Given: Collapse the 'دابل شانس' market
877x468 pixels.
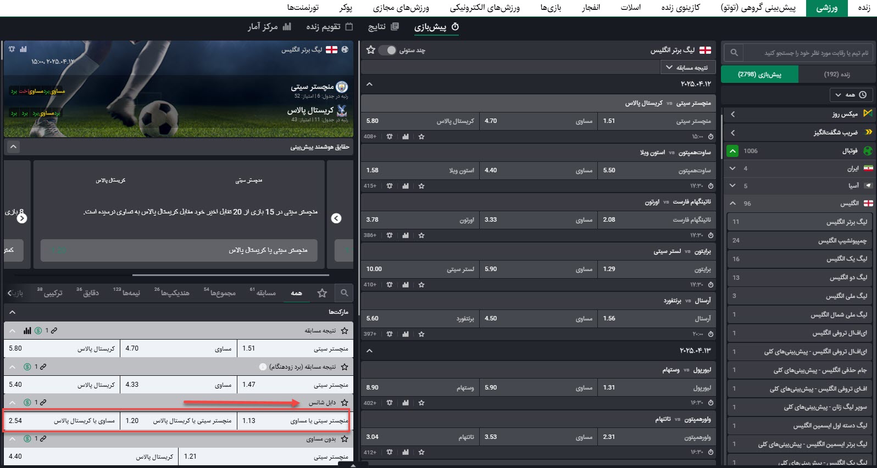Looking at the screenshot, I should [x=13, y=403].
